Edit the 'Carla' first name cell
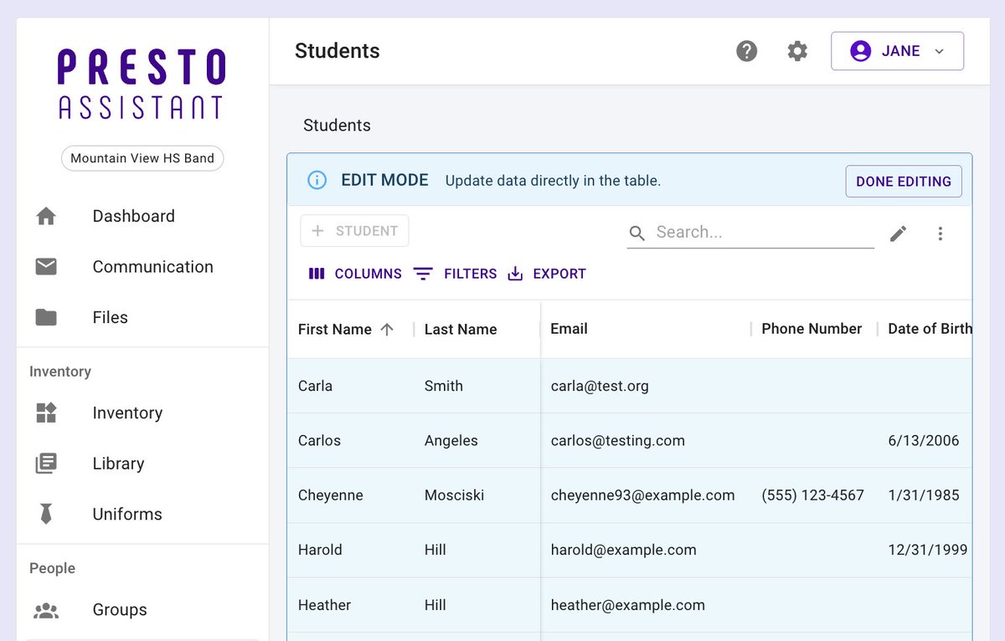This screenshot has height=641, width=1005. tap(351, 386)
